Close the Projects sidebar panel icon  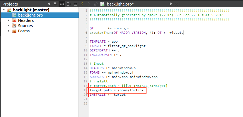pos(75,4)
